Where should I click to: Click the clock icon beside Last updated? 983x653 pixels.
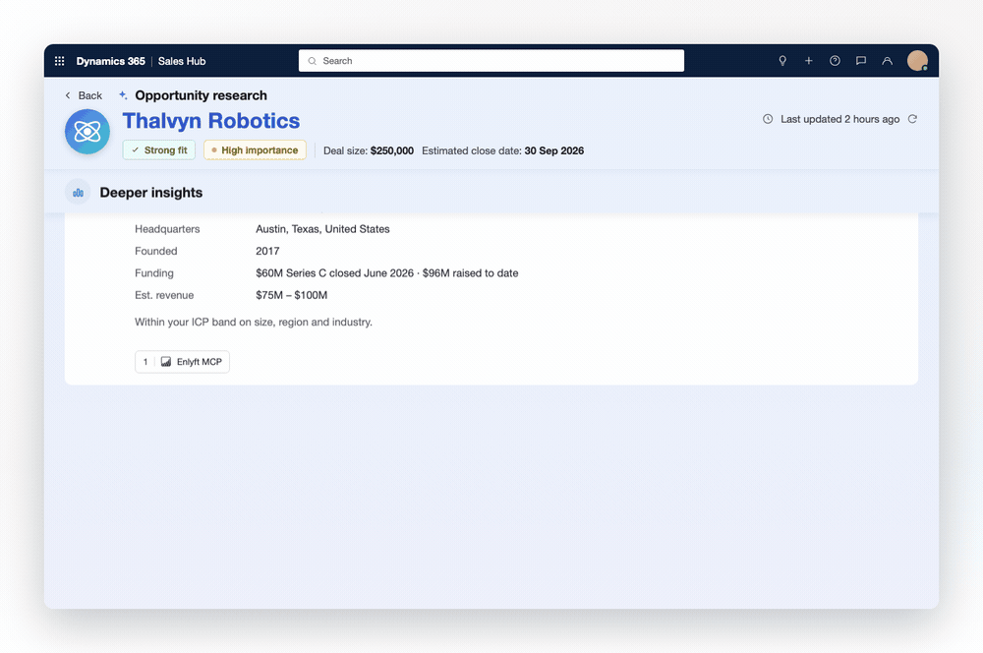click(x=768, y=119)
